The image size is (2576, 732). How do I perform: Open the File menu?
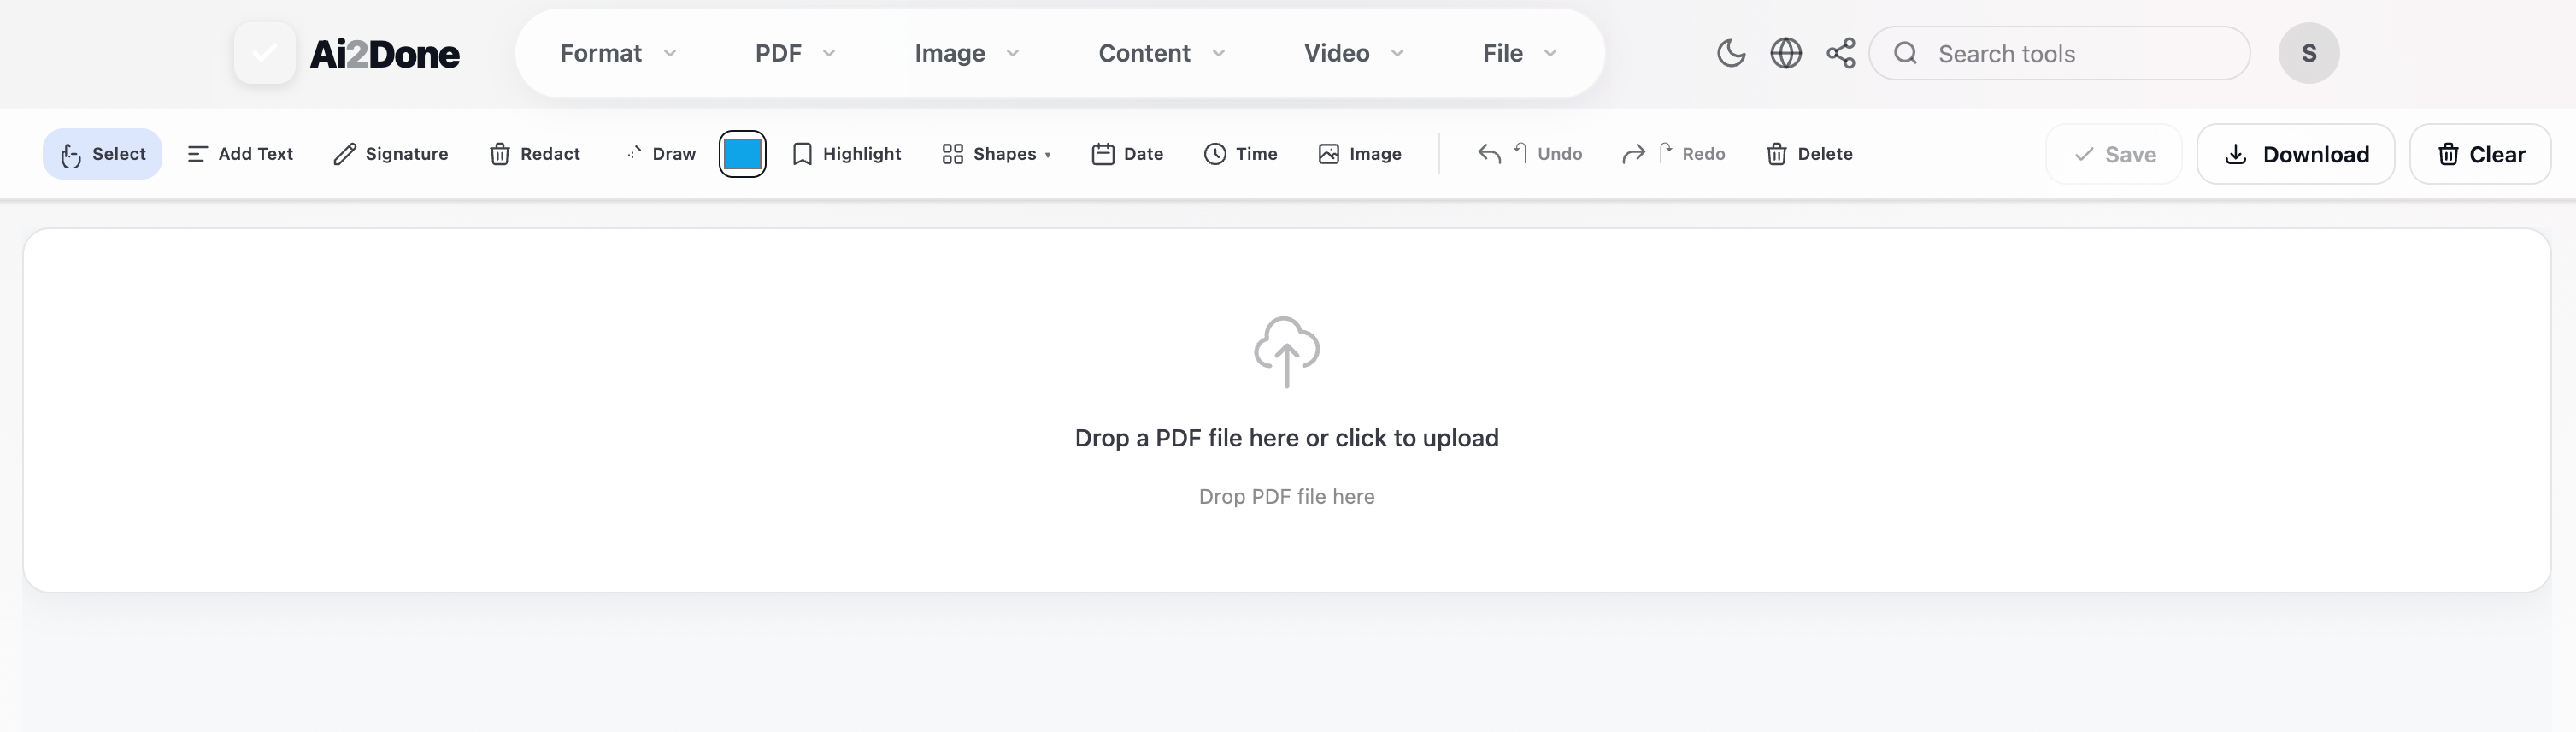1520,53
